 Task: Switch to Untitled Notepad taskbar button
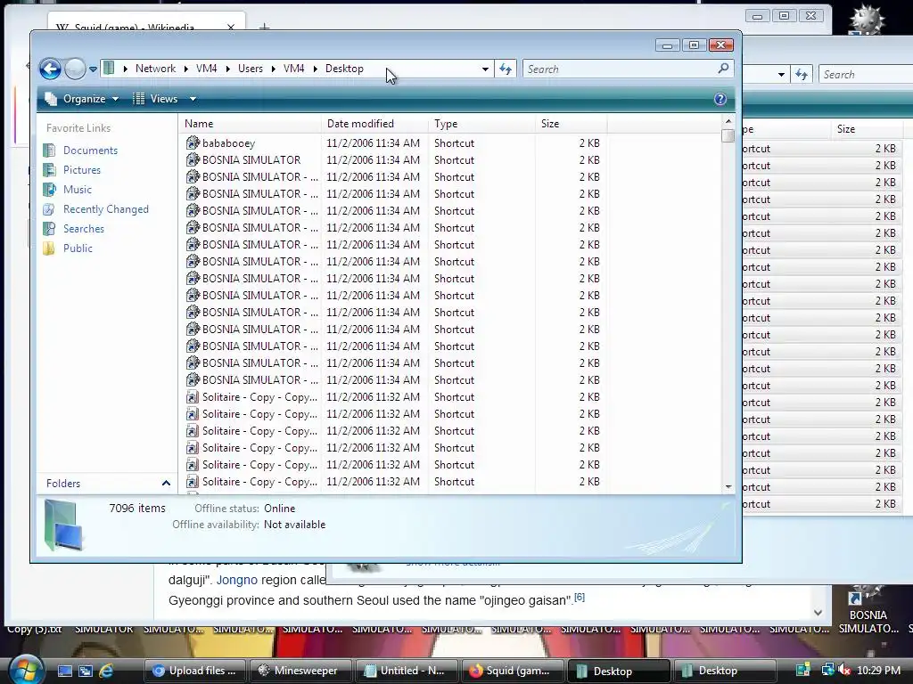point(406,671)
